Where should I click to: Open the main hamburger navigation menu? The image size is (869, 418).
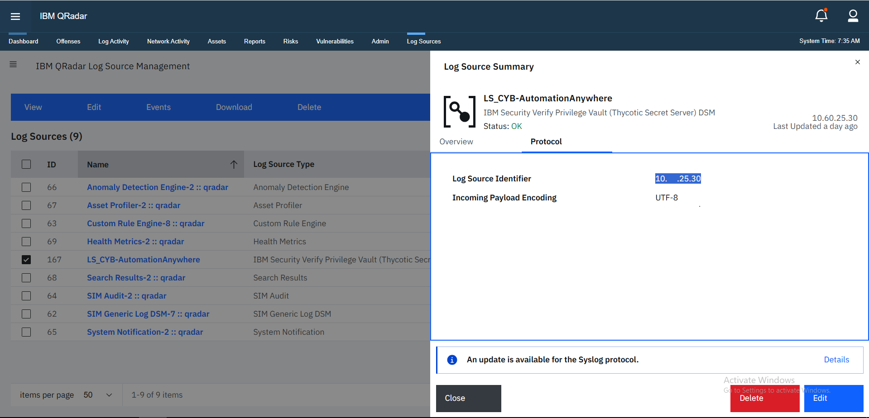[15, 16]
